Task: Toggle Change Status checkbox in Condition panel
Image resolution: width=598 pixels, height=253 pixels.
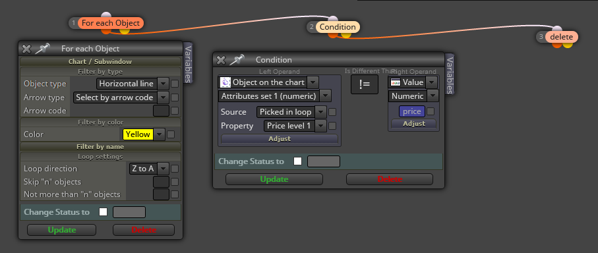Action: click(x=297, y=161)
